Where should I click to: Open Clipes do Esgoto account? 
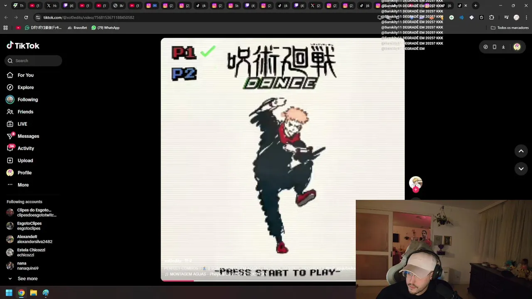coord(32,213)
